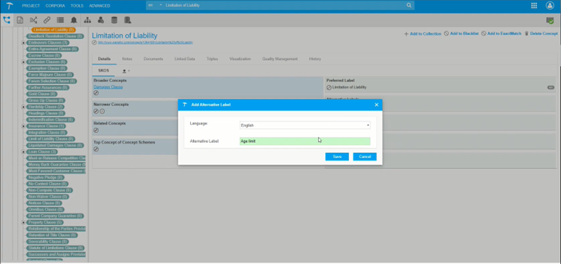The width and height of the screenshot is (561, 264).
Task: Click the circular plus icon under Narrower Concepts
Action: (102, 111)
